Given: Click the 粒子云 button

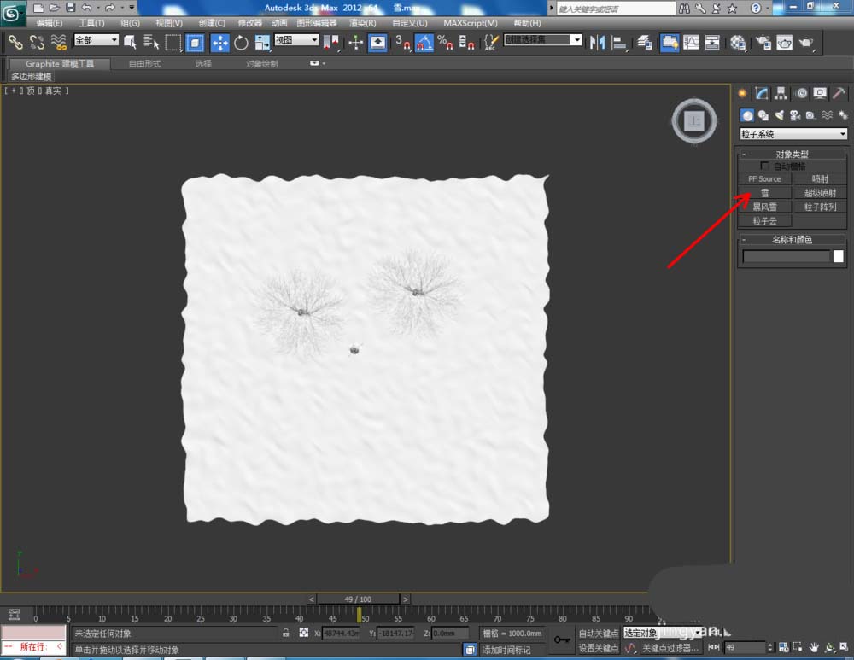Looking at the screenshot, I should pos(764,221).
